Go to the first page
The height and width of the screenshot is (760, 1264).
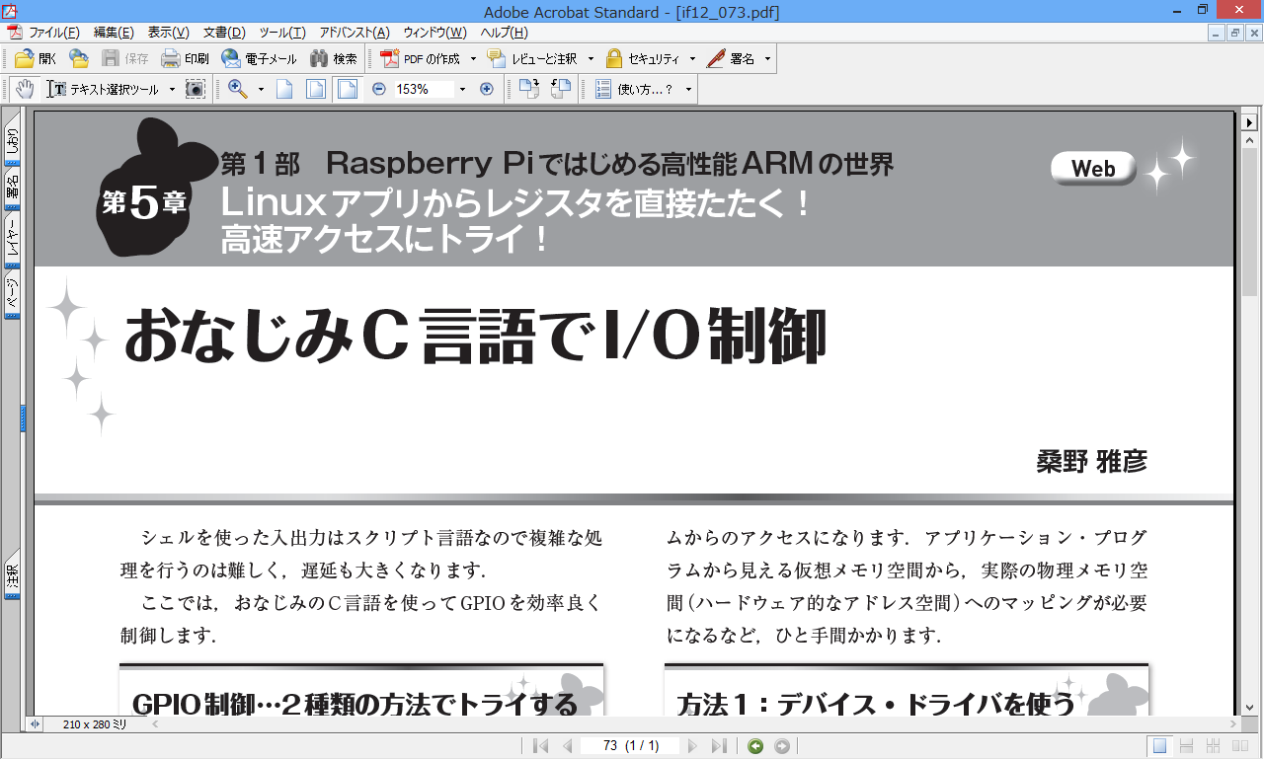pos(540,746)
